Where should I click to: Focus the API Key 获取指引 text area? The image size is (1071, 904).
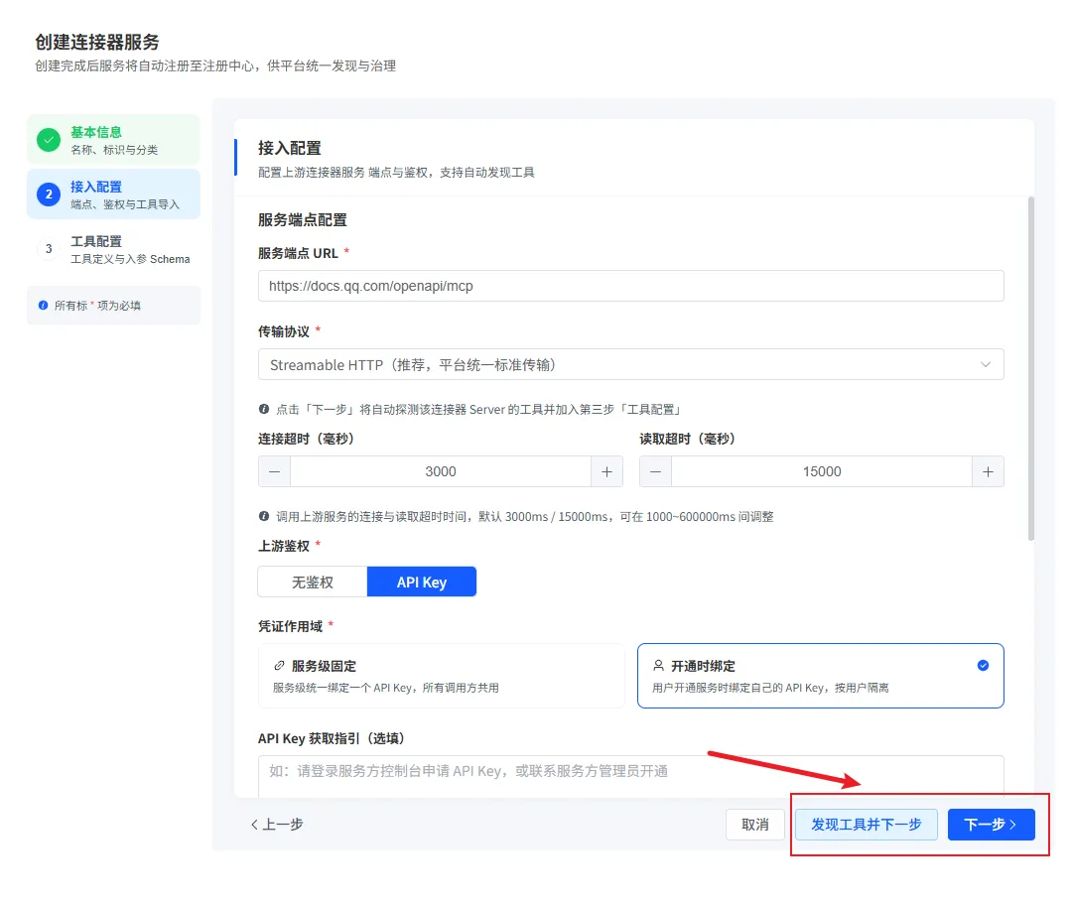pos(631,776)
